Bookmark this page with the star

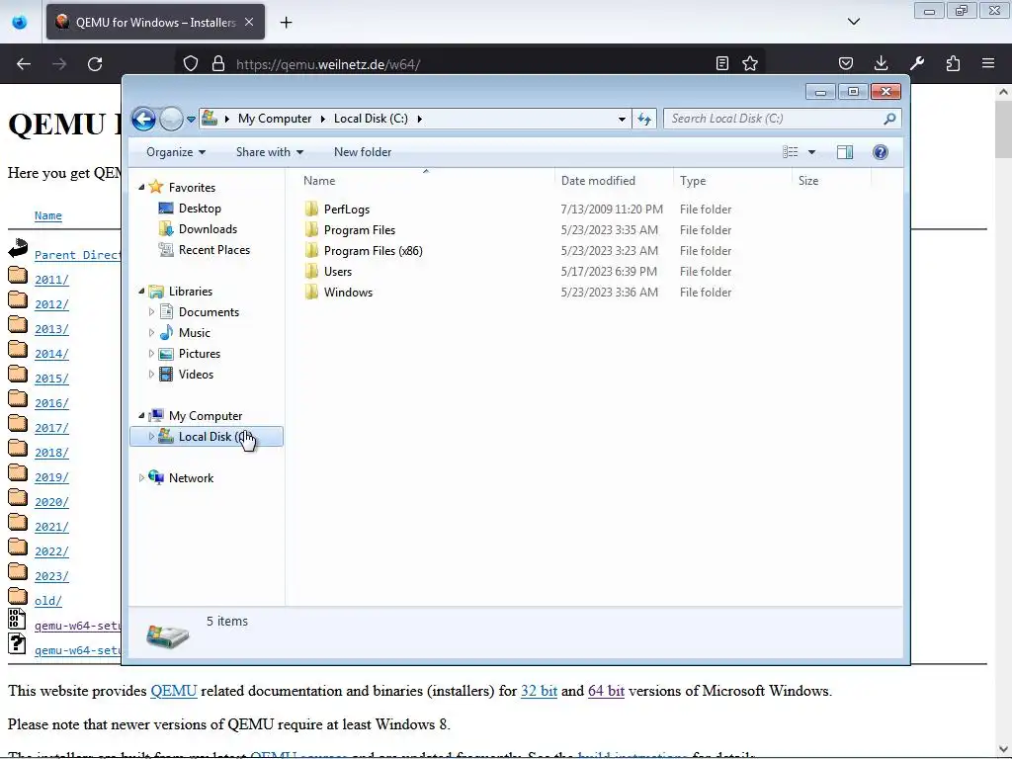click(x=749, y=63)
